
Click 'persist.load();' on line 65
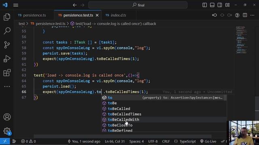(59, 86)
